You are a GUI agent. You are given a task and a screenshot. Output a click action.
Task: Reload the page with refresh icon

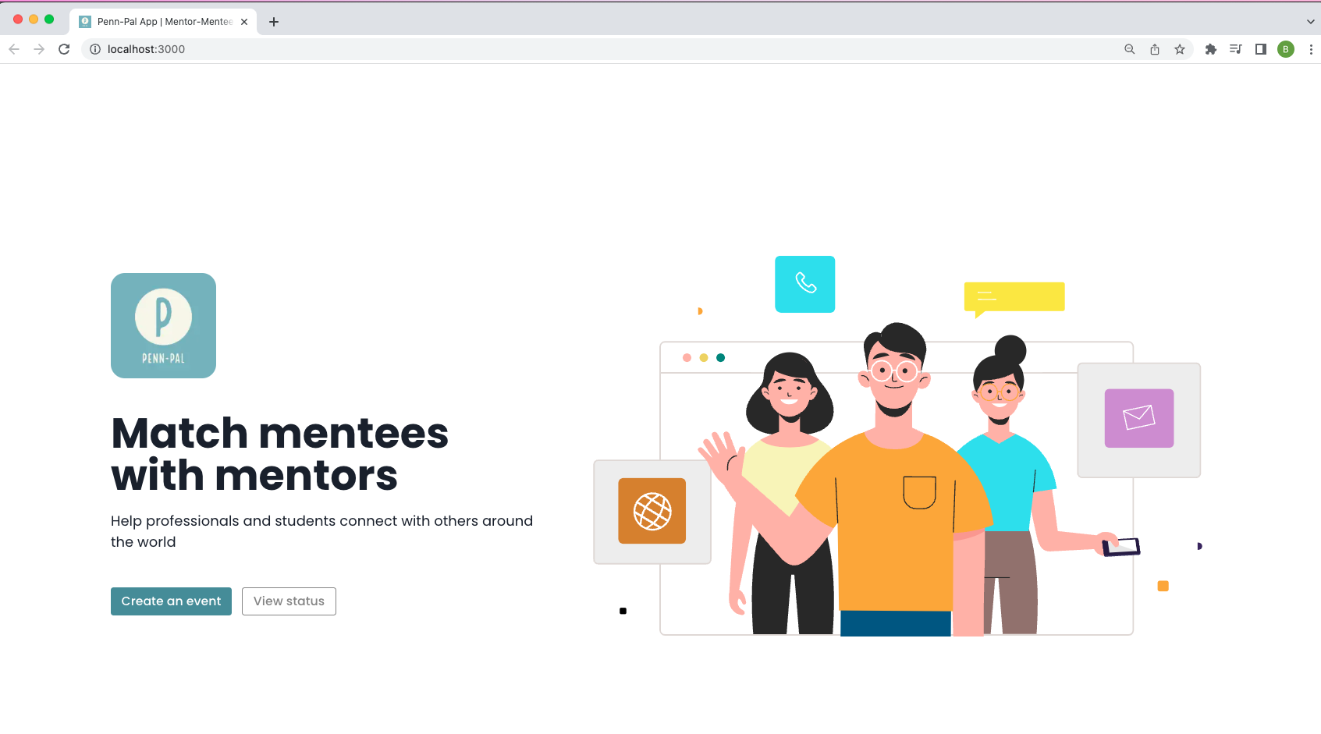coord(64,49)
